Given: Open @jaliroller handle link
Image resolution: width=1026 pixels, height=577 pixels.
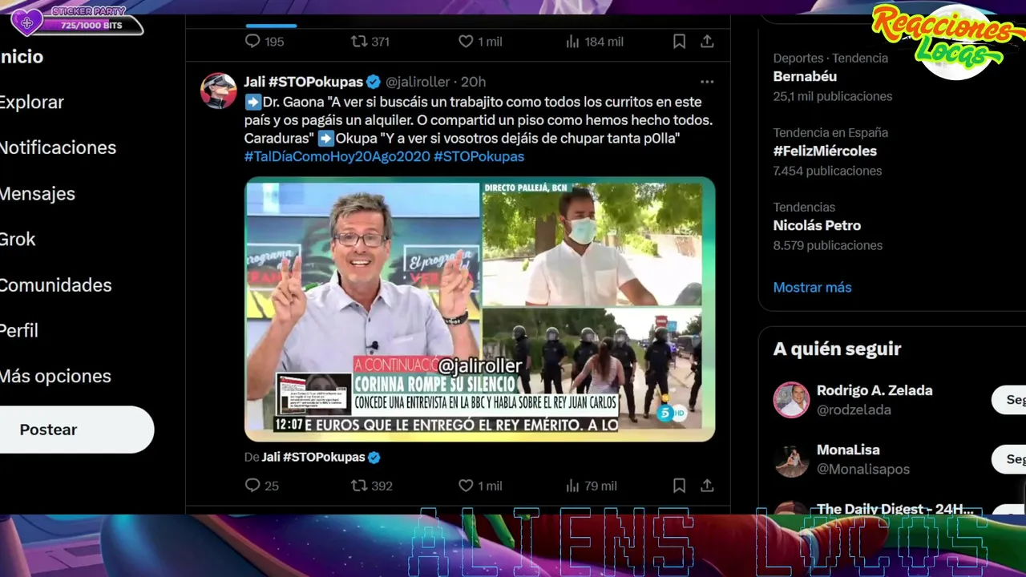Looking at the screenshot, I should click(x=418, y=82).
